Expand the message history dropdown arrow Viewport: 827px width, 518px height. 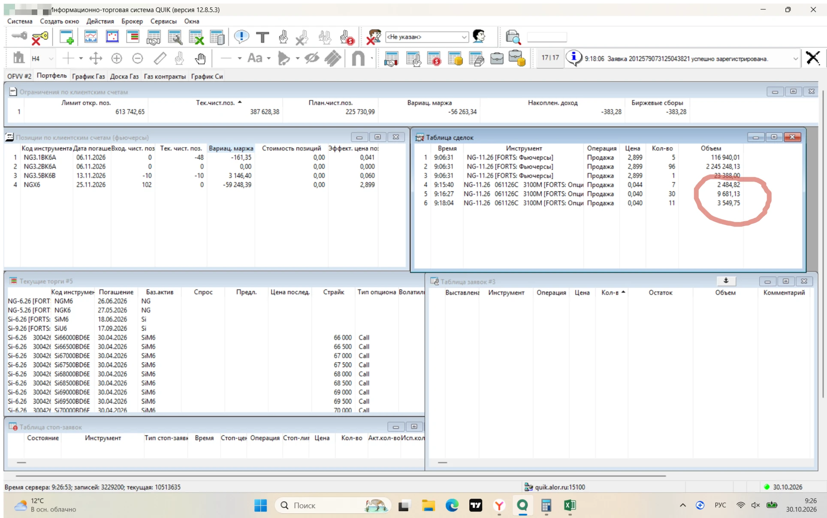(796, 59)
